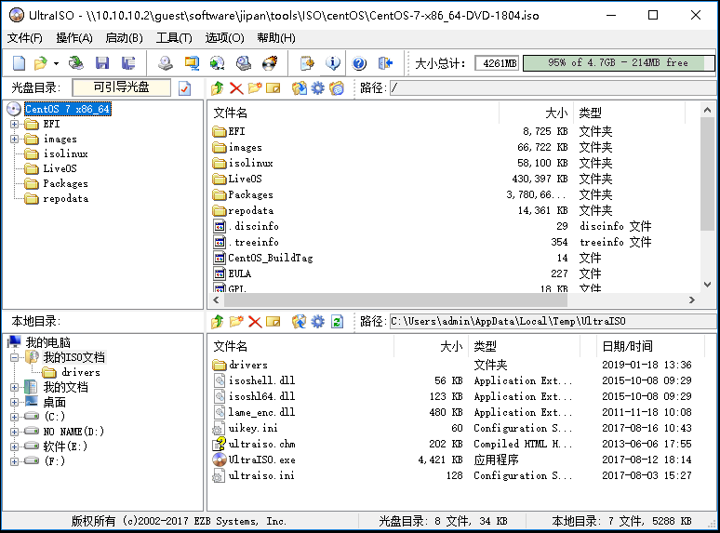The height and width of the screenshot is (533, 720).
Task: Expand the NO NAME(D:) drive node
Action: coord(14,432)
